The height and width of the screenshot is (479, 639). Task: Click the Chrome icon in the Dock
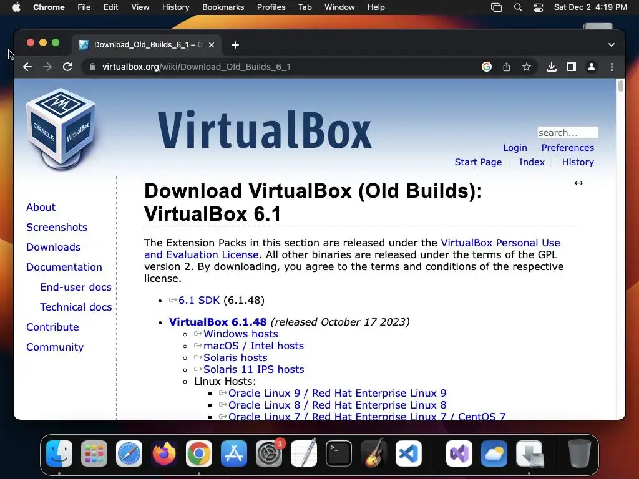point(199,453)
